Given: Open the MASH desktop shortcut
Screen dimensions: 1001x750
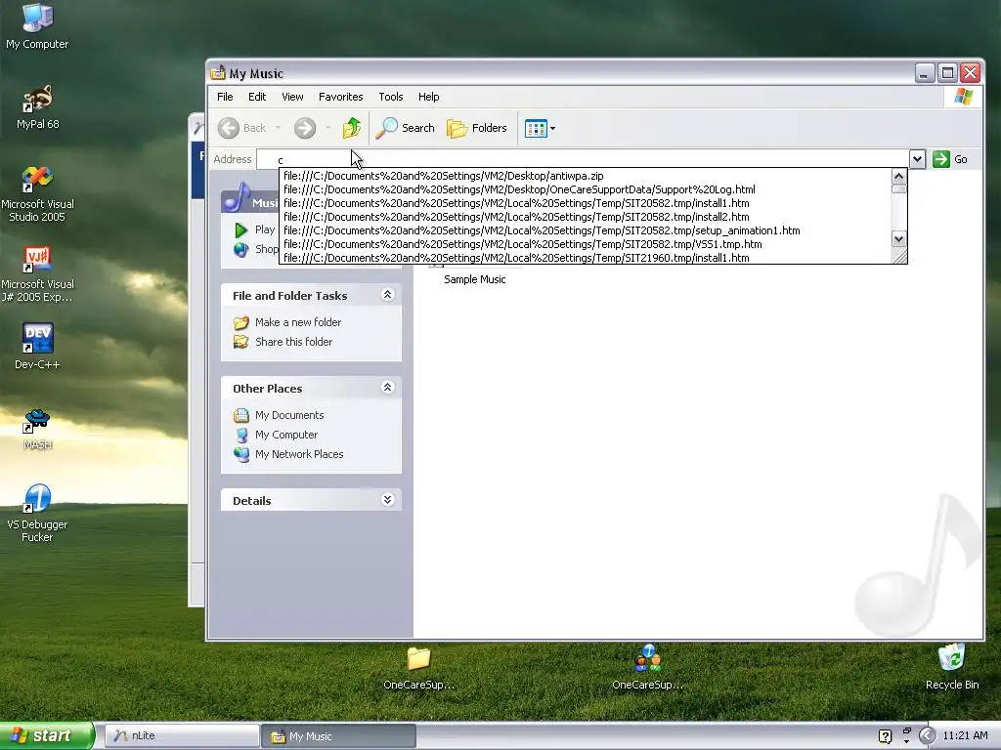Looking at the screenshot, I should tap(37, 429).
